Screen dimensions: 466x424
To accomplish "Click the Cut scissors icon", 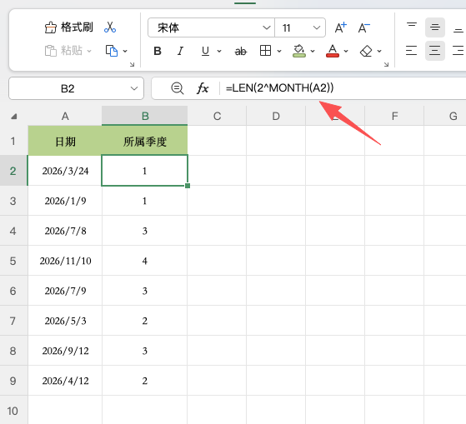I will coord(110,27).
